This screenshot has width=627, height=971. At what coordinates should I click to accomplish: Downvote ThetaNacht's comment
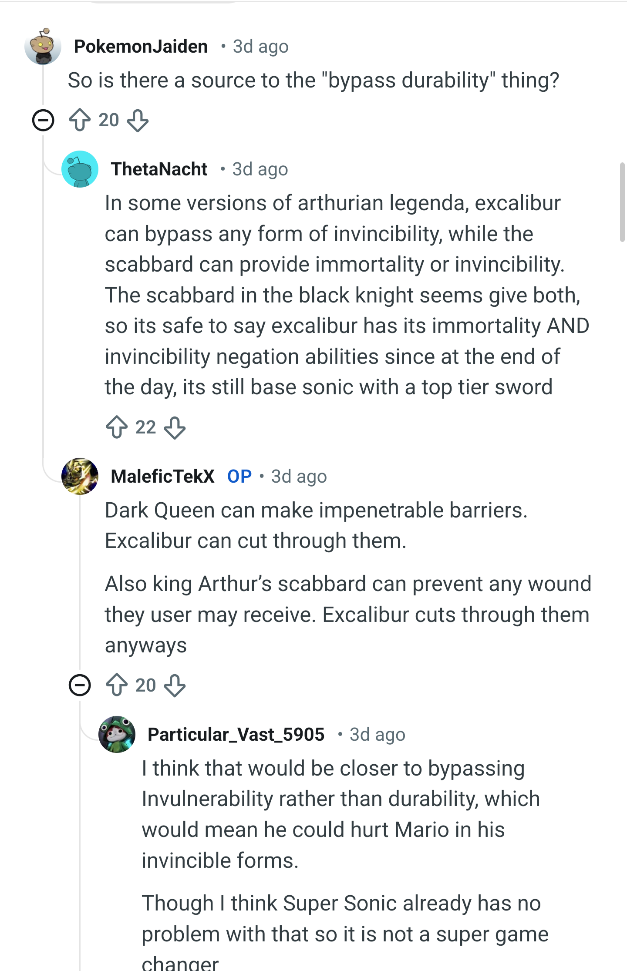tap(175, 428)
